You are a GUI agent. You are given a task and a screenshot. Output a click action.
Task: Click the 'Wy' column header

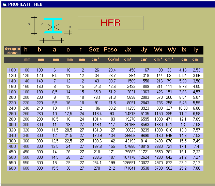tap(172, 50)
